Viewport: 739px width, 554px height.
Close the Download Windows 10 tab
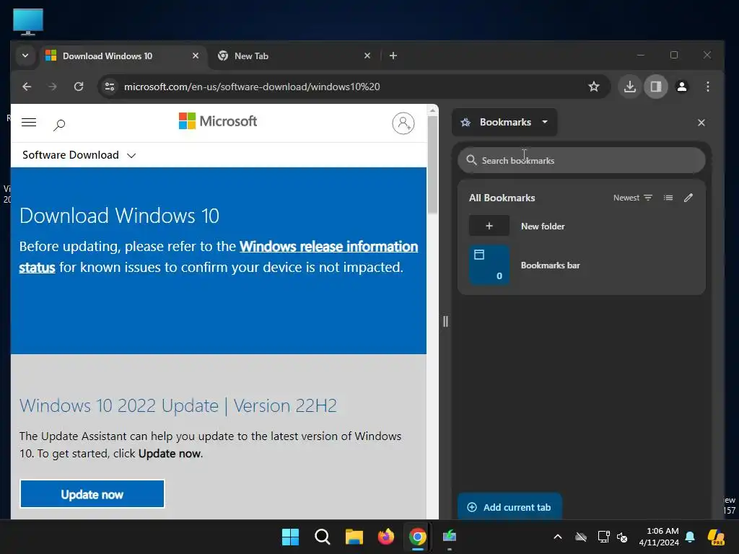pyautogui.click(x=196, y=56)
